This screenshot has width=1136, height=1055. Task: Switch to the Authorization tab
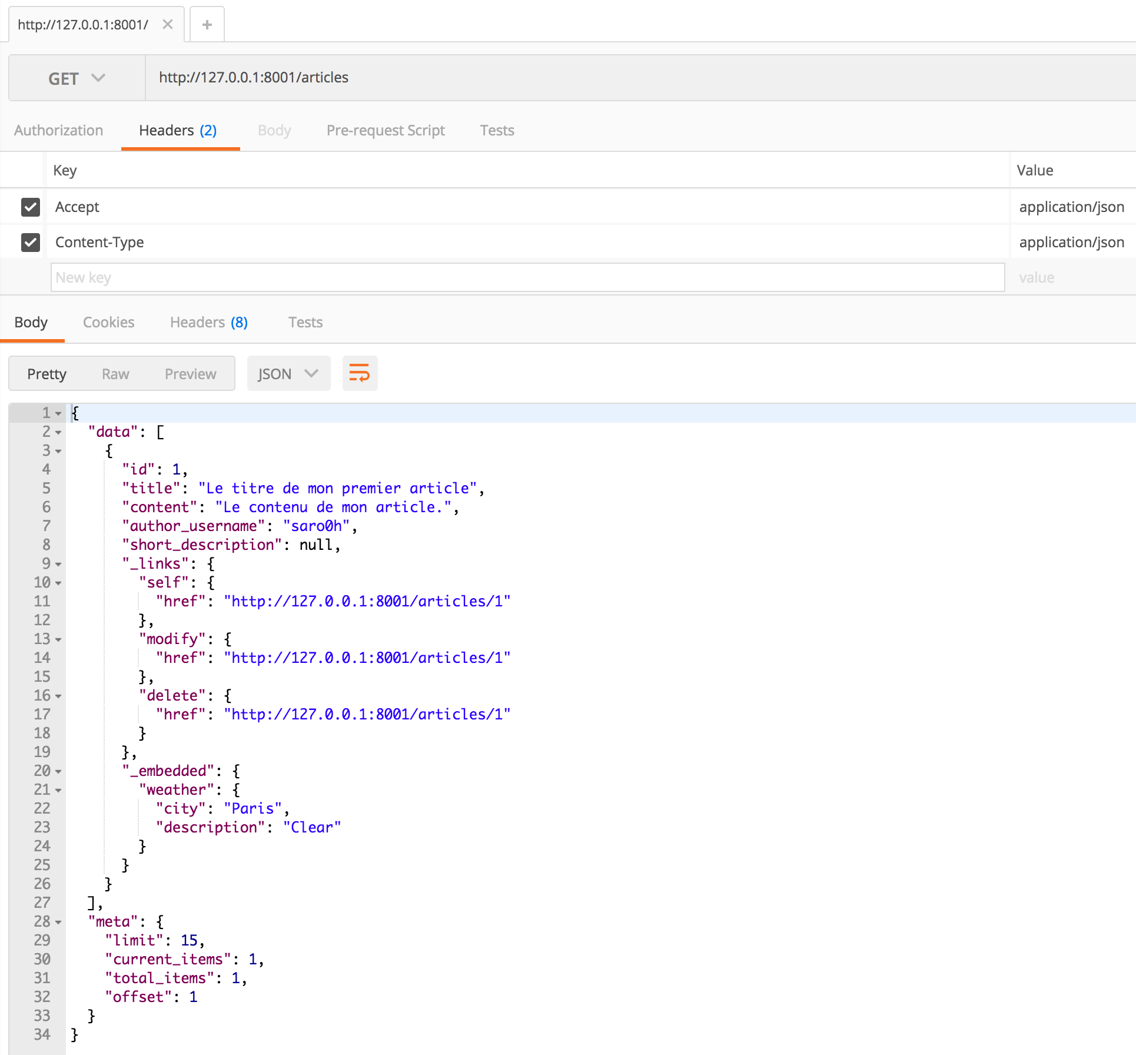click(x=59, y=130)
